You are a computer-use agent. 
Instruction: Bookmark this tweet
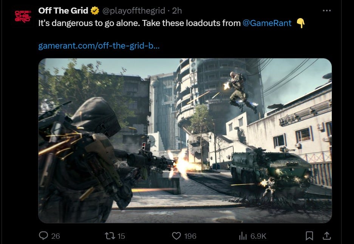309,236
